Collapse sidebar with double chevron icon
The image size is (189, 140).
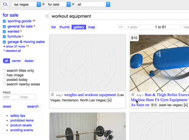tap(47, 16)
